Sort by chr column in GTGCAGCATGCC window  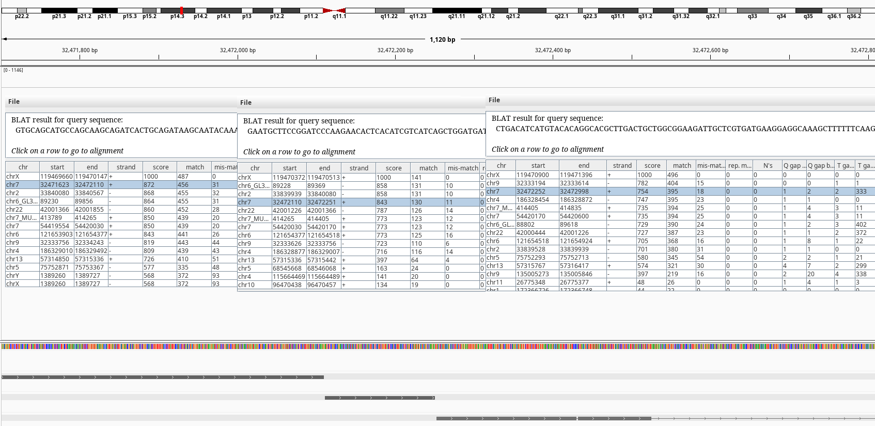pyautogui.click(x=23, y=167)
